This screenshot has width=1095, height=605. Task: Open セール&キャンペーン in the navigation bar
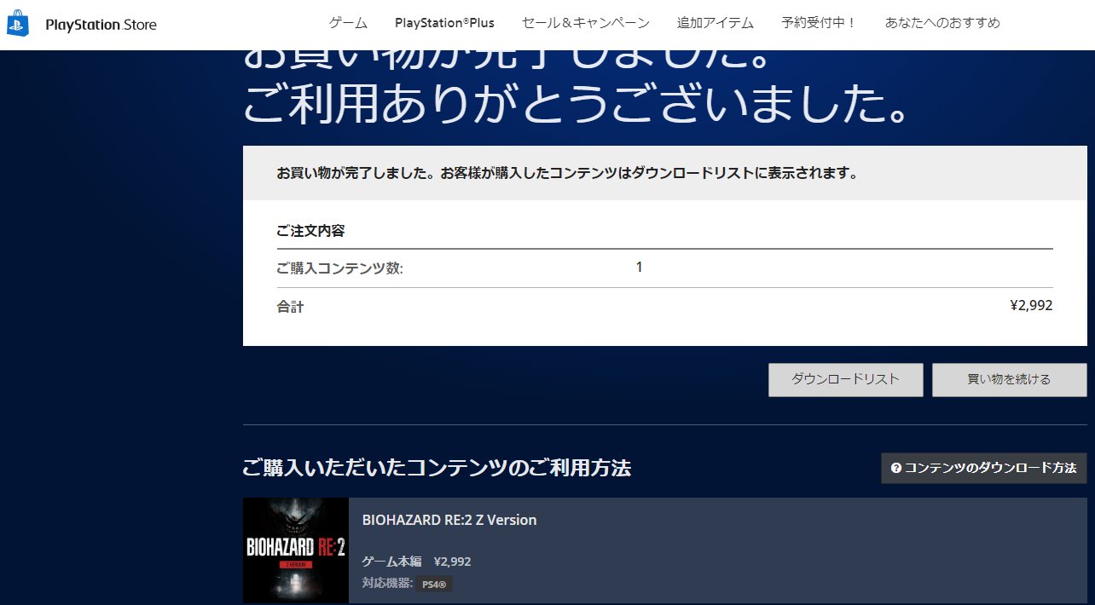point(586,23)
